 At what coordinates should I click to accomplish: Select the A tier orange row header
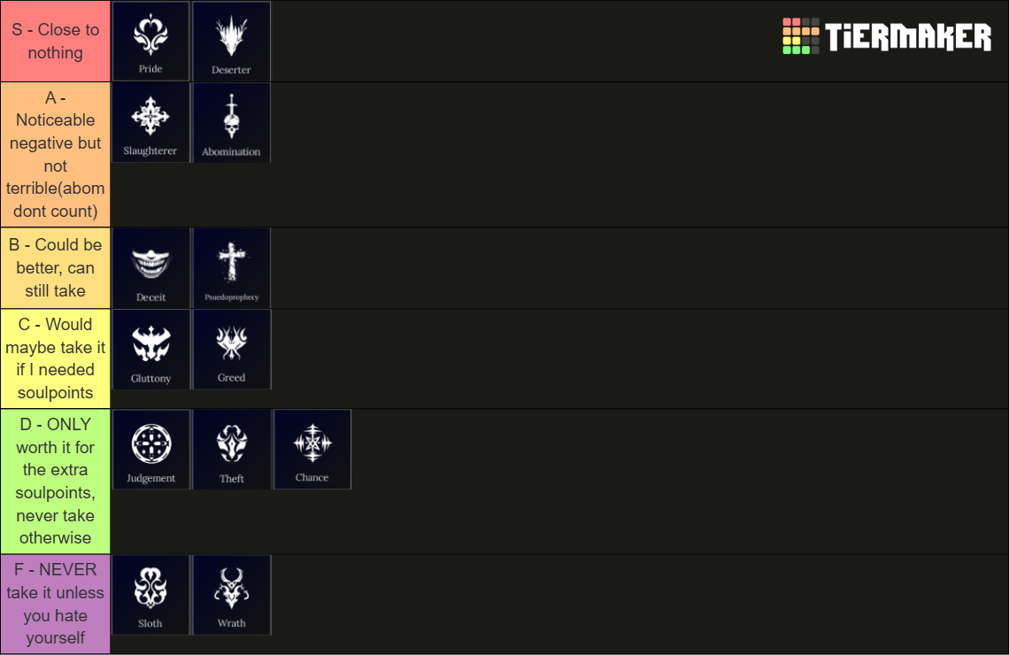[55, 154]
